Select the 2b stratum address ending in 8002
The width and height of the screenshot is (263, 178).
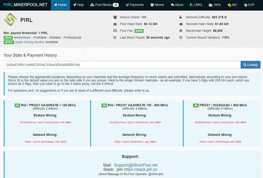pyautogui.click(x=46, y=122)
